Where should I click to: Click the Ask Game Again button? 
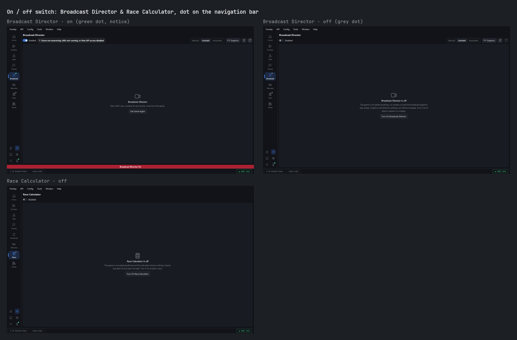point(138,111)
